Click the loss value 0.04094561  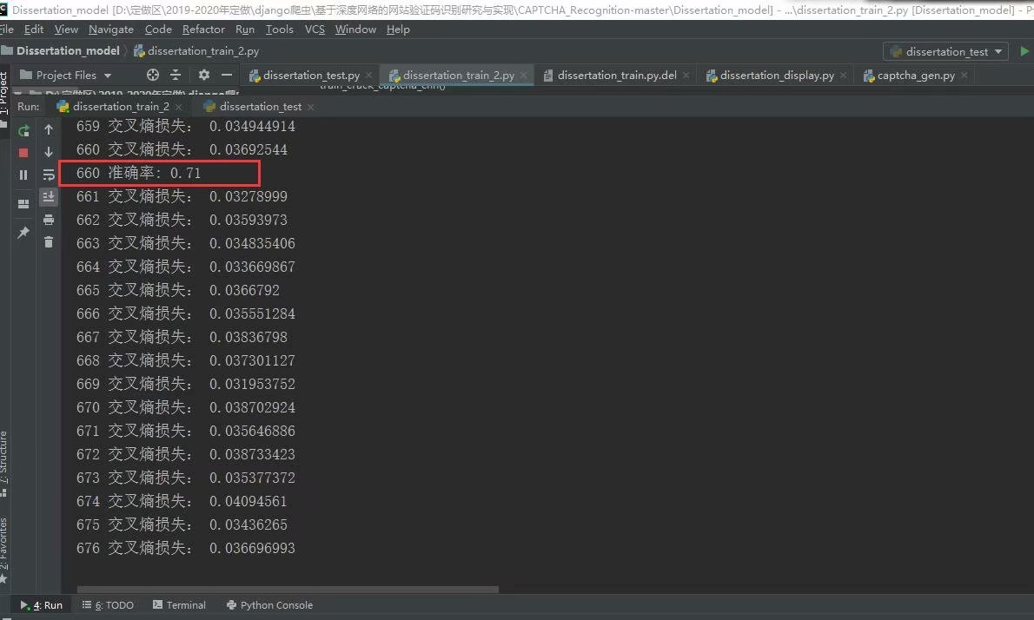(x=248, y=501)
